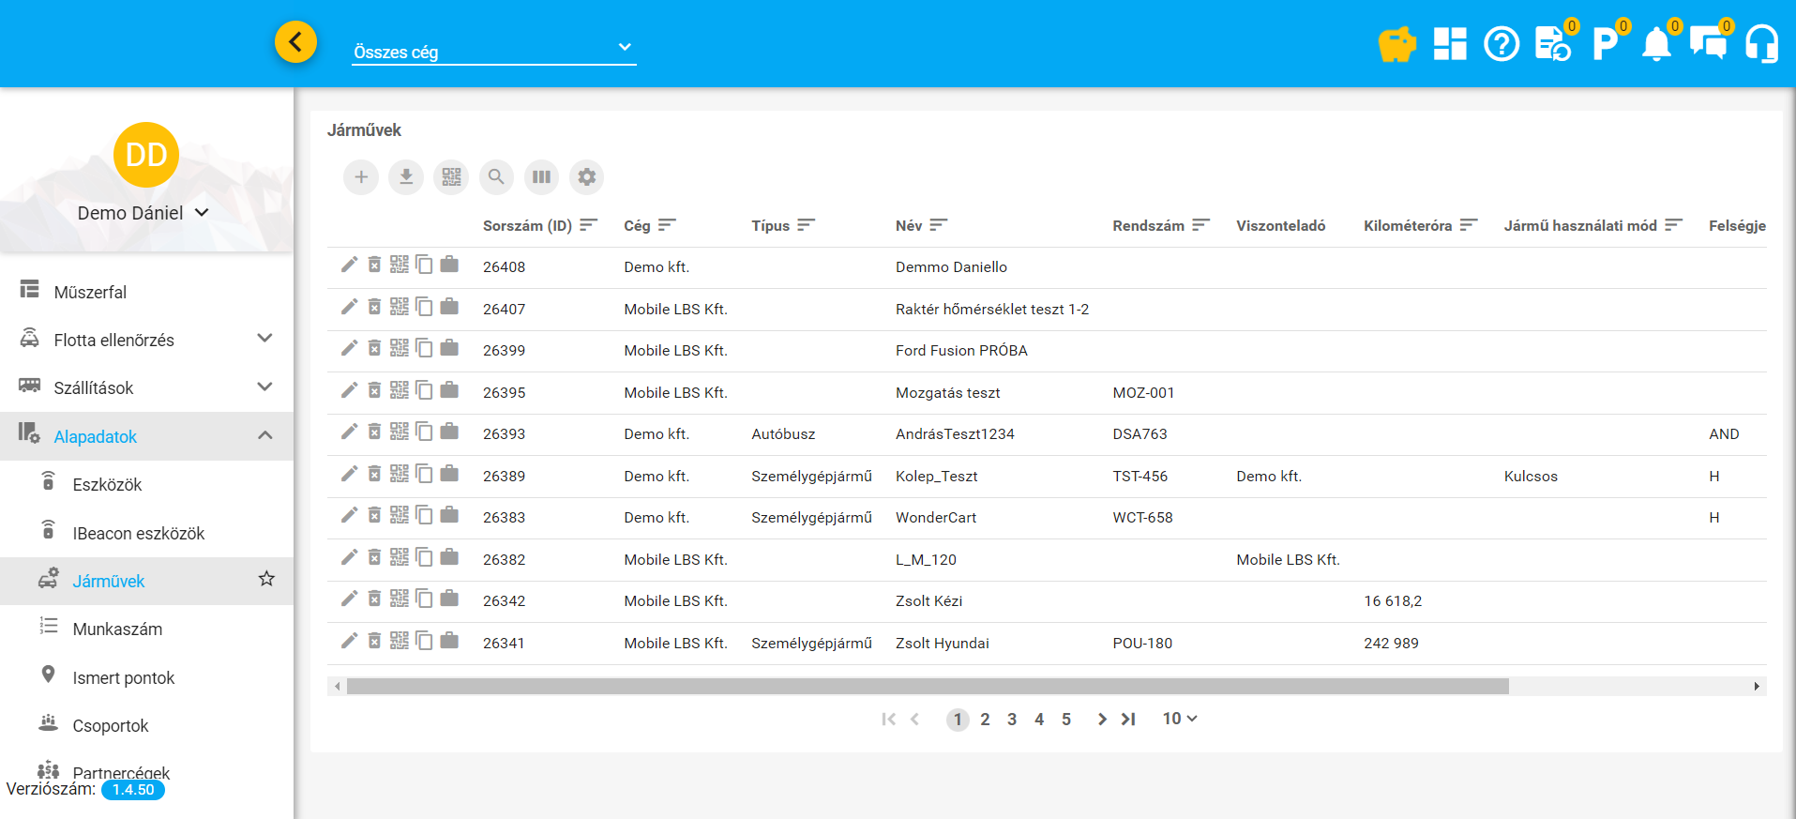The width and height of the screenshot is (1796, 819).
Task: Click the piggy bank icon in header
Action: tap(1396, 44)
